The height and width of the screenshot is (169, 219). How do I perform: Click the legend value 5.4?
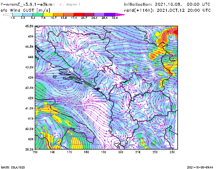[33, 18]
